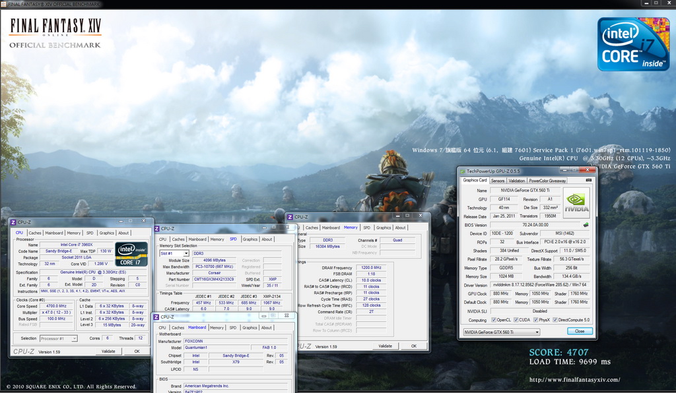
Task: Click the NVIDIA logo in GPU-Z
Action: pos(576,202)
